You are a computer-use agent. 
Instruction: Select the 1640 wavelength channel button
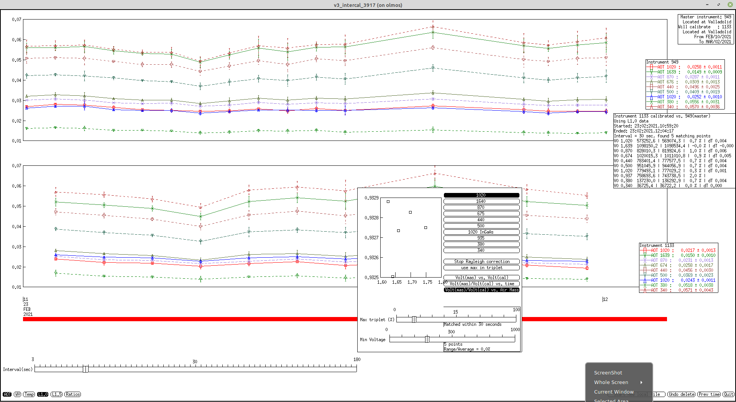click(481, 201)
